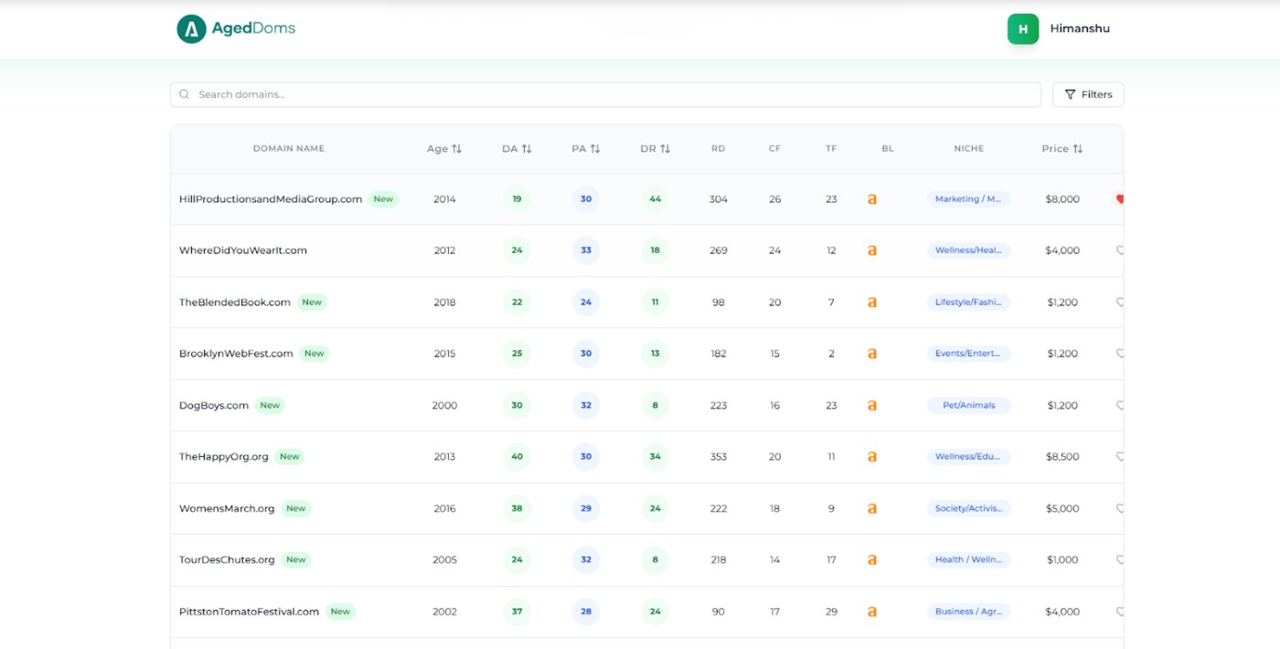This screenshot has width=1280, height=649.
Task: Open the Himanshu profile avatar
Action: tap(1022, 29)
